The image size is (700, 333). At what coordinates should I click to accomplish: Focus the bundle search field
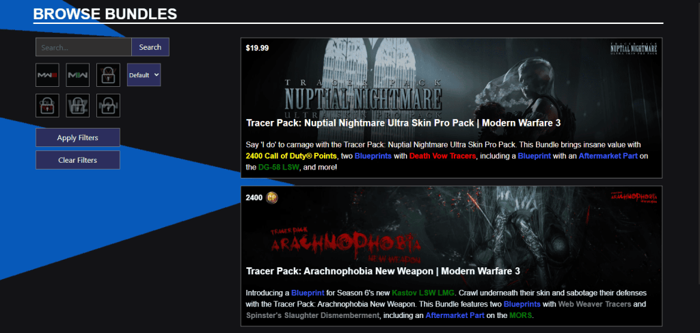tap(83, 47)
